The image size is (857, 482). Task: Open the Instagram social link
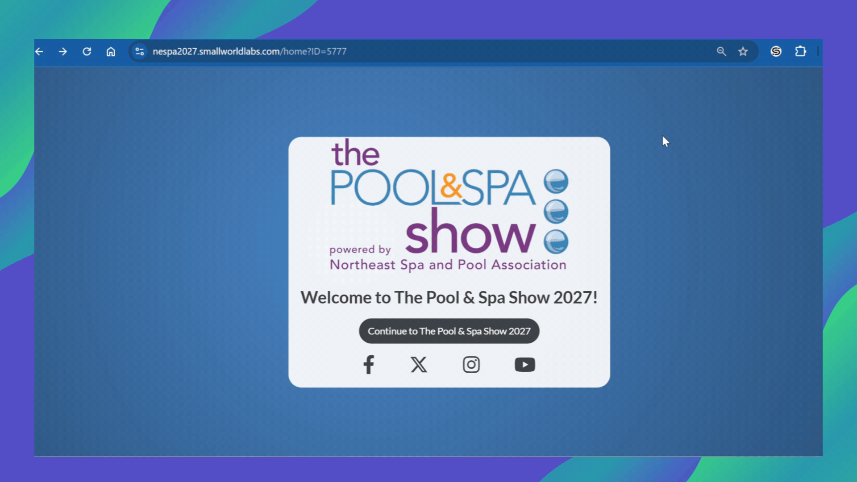tap(471, 365)
